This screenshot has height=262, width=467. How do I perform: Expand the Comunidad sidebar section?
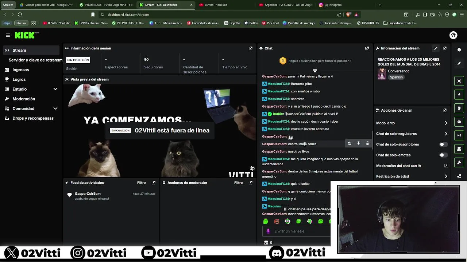55,108
